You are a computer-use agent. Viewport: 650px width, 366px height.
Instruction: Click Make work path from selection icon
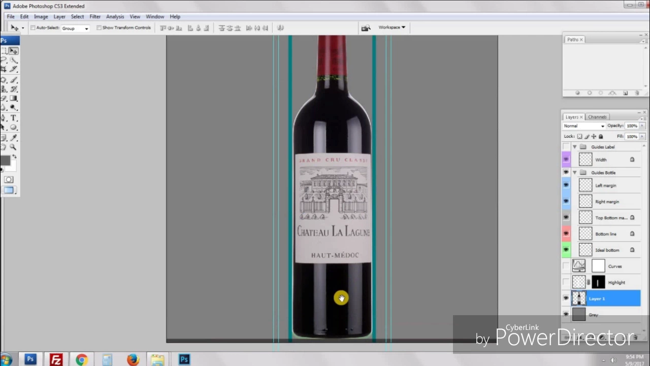[612, 93]
